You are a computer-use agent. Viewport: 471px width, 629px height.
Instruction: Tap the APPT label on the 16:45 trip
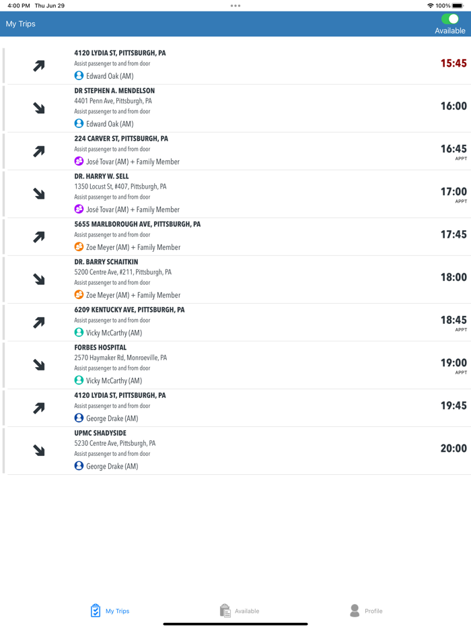point(460,160)
